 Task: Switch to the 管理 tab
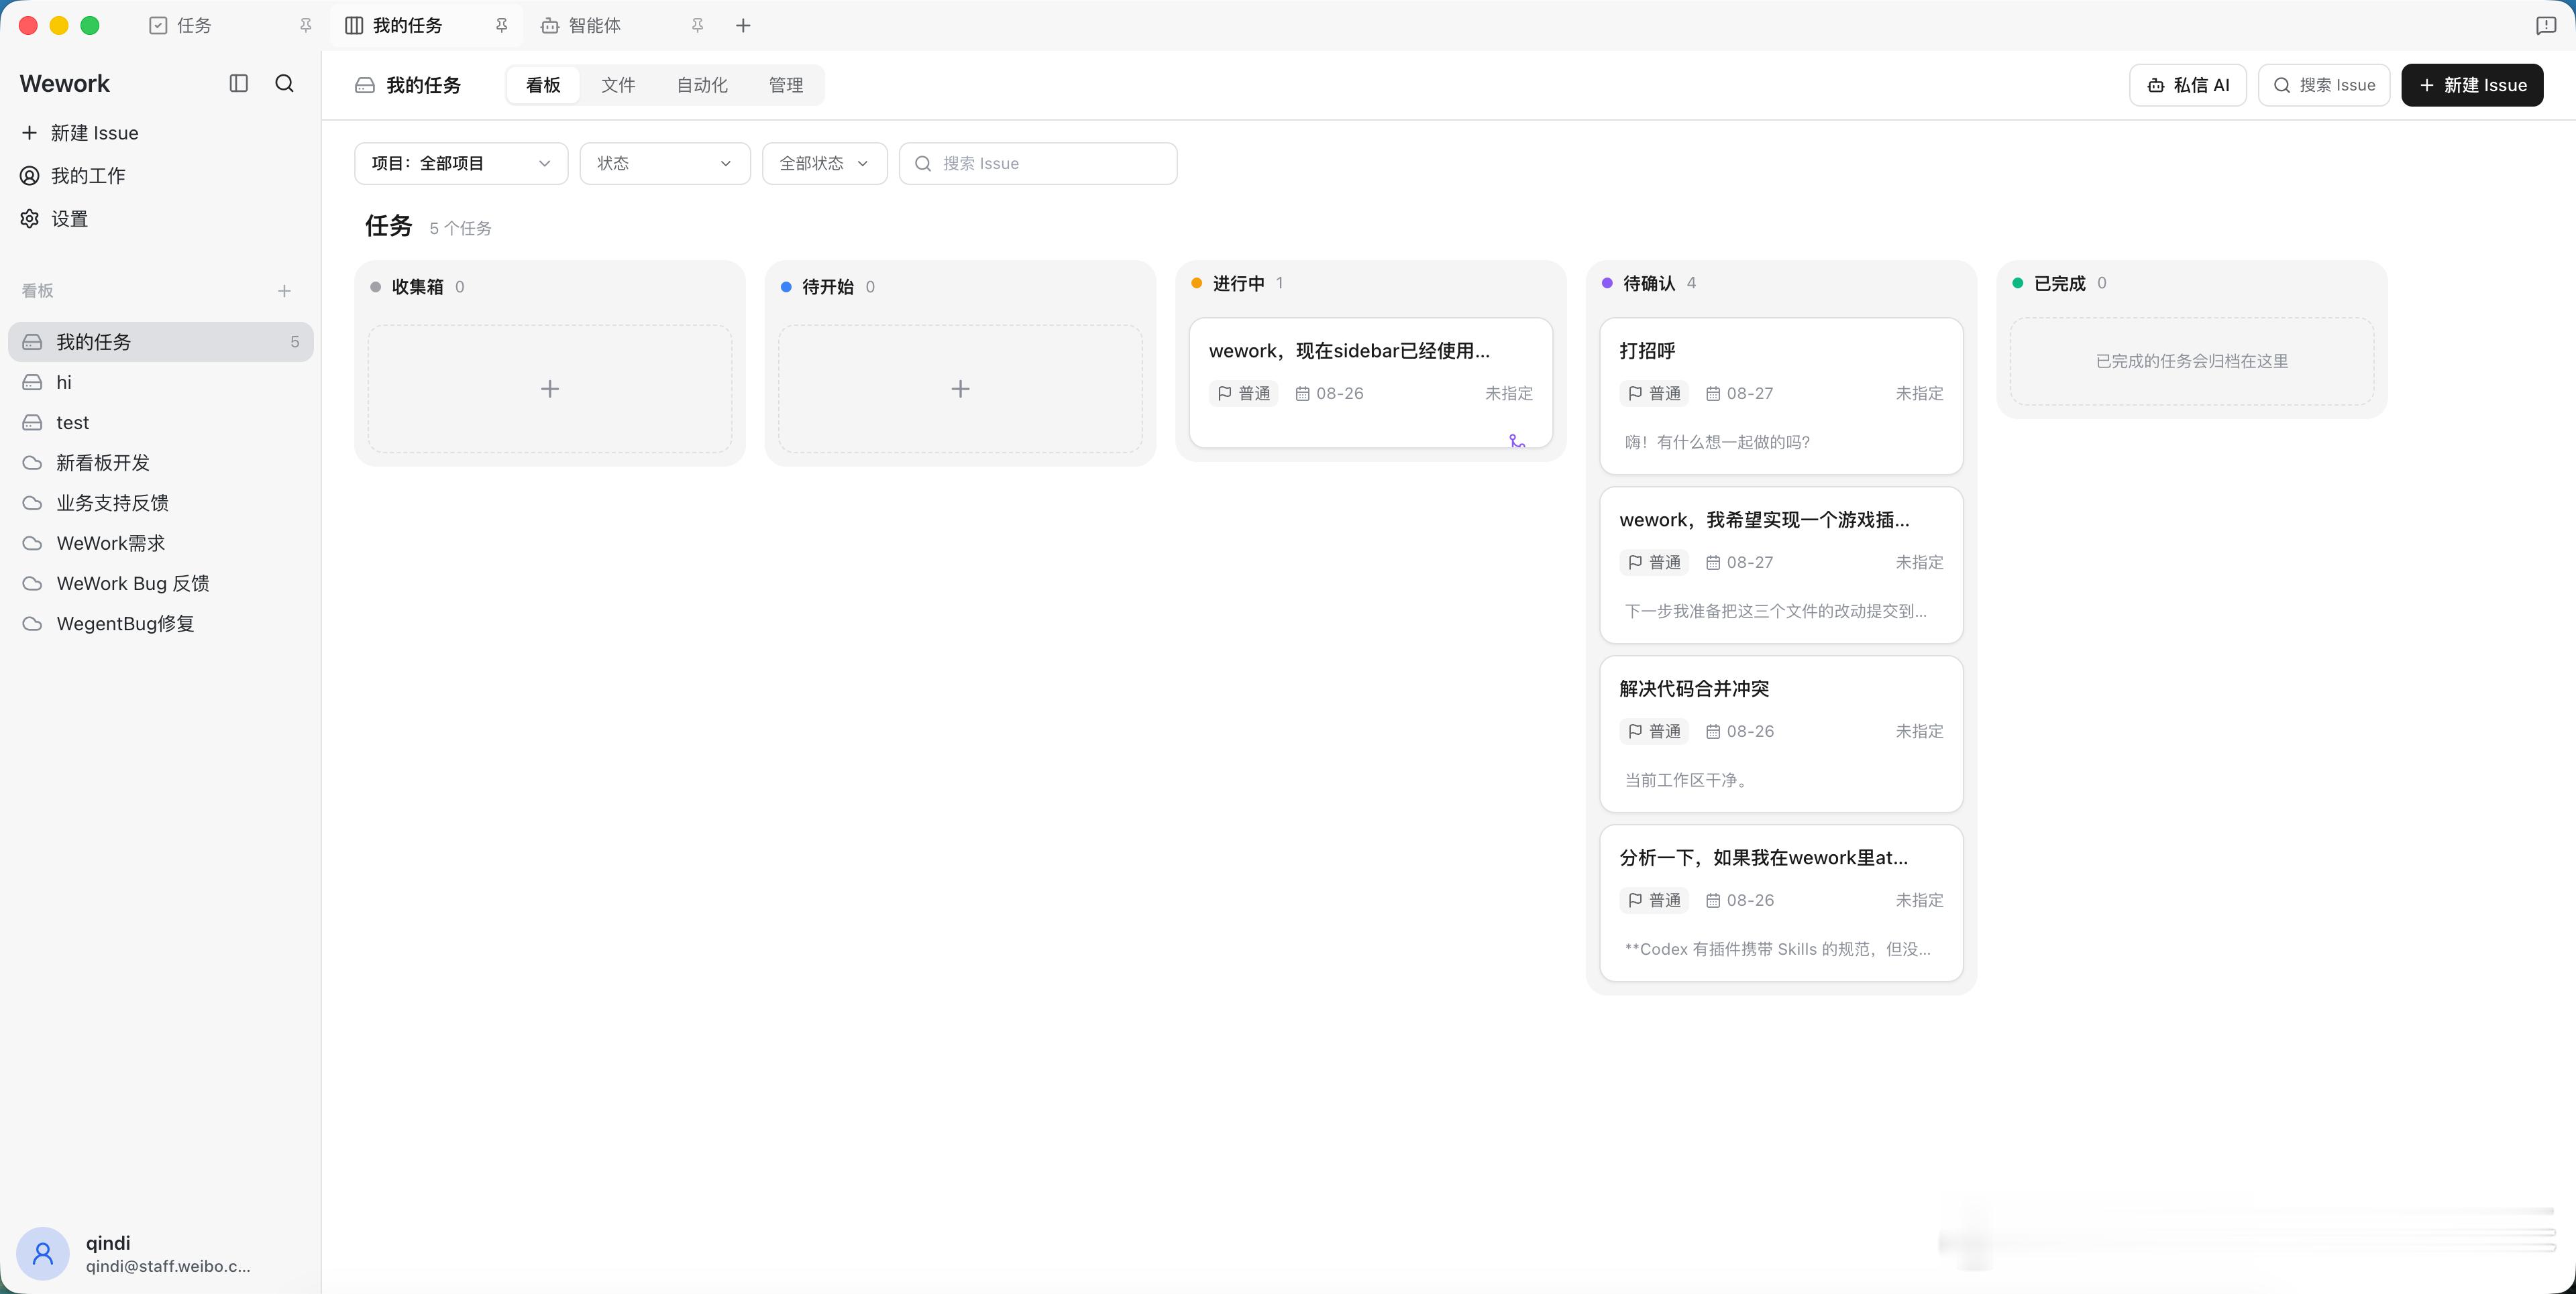click(786, 85)
